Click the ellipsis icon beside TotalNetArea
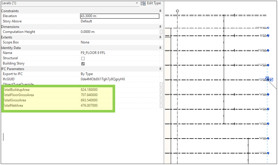The width and height of the screenshot is (278, 165). click(161, 105)
